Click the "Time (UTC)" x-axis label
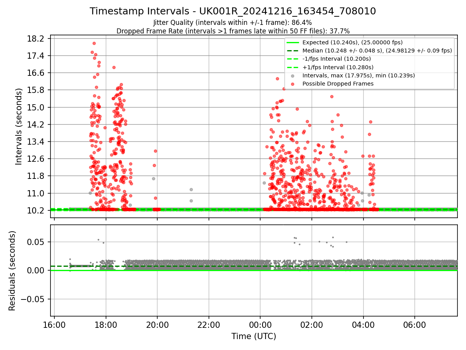Screen dimensions: 466x350 254,336
